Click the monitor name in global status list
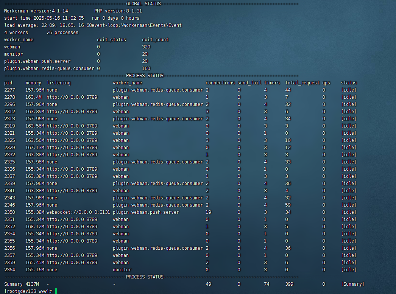This screenshot has height=294, width=396. tap(13, 54)
